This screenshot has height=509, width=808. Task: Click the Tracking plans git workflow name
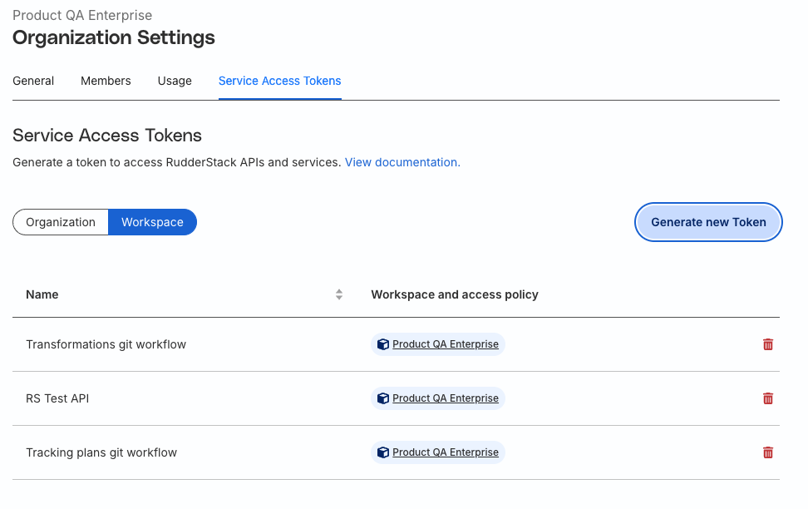(101, 452)
